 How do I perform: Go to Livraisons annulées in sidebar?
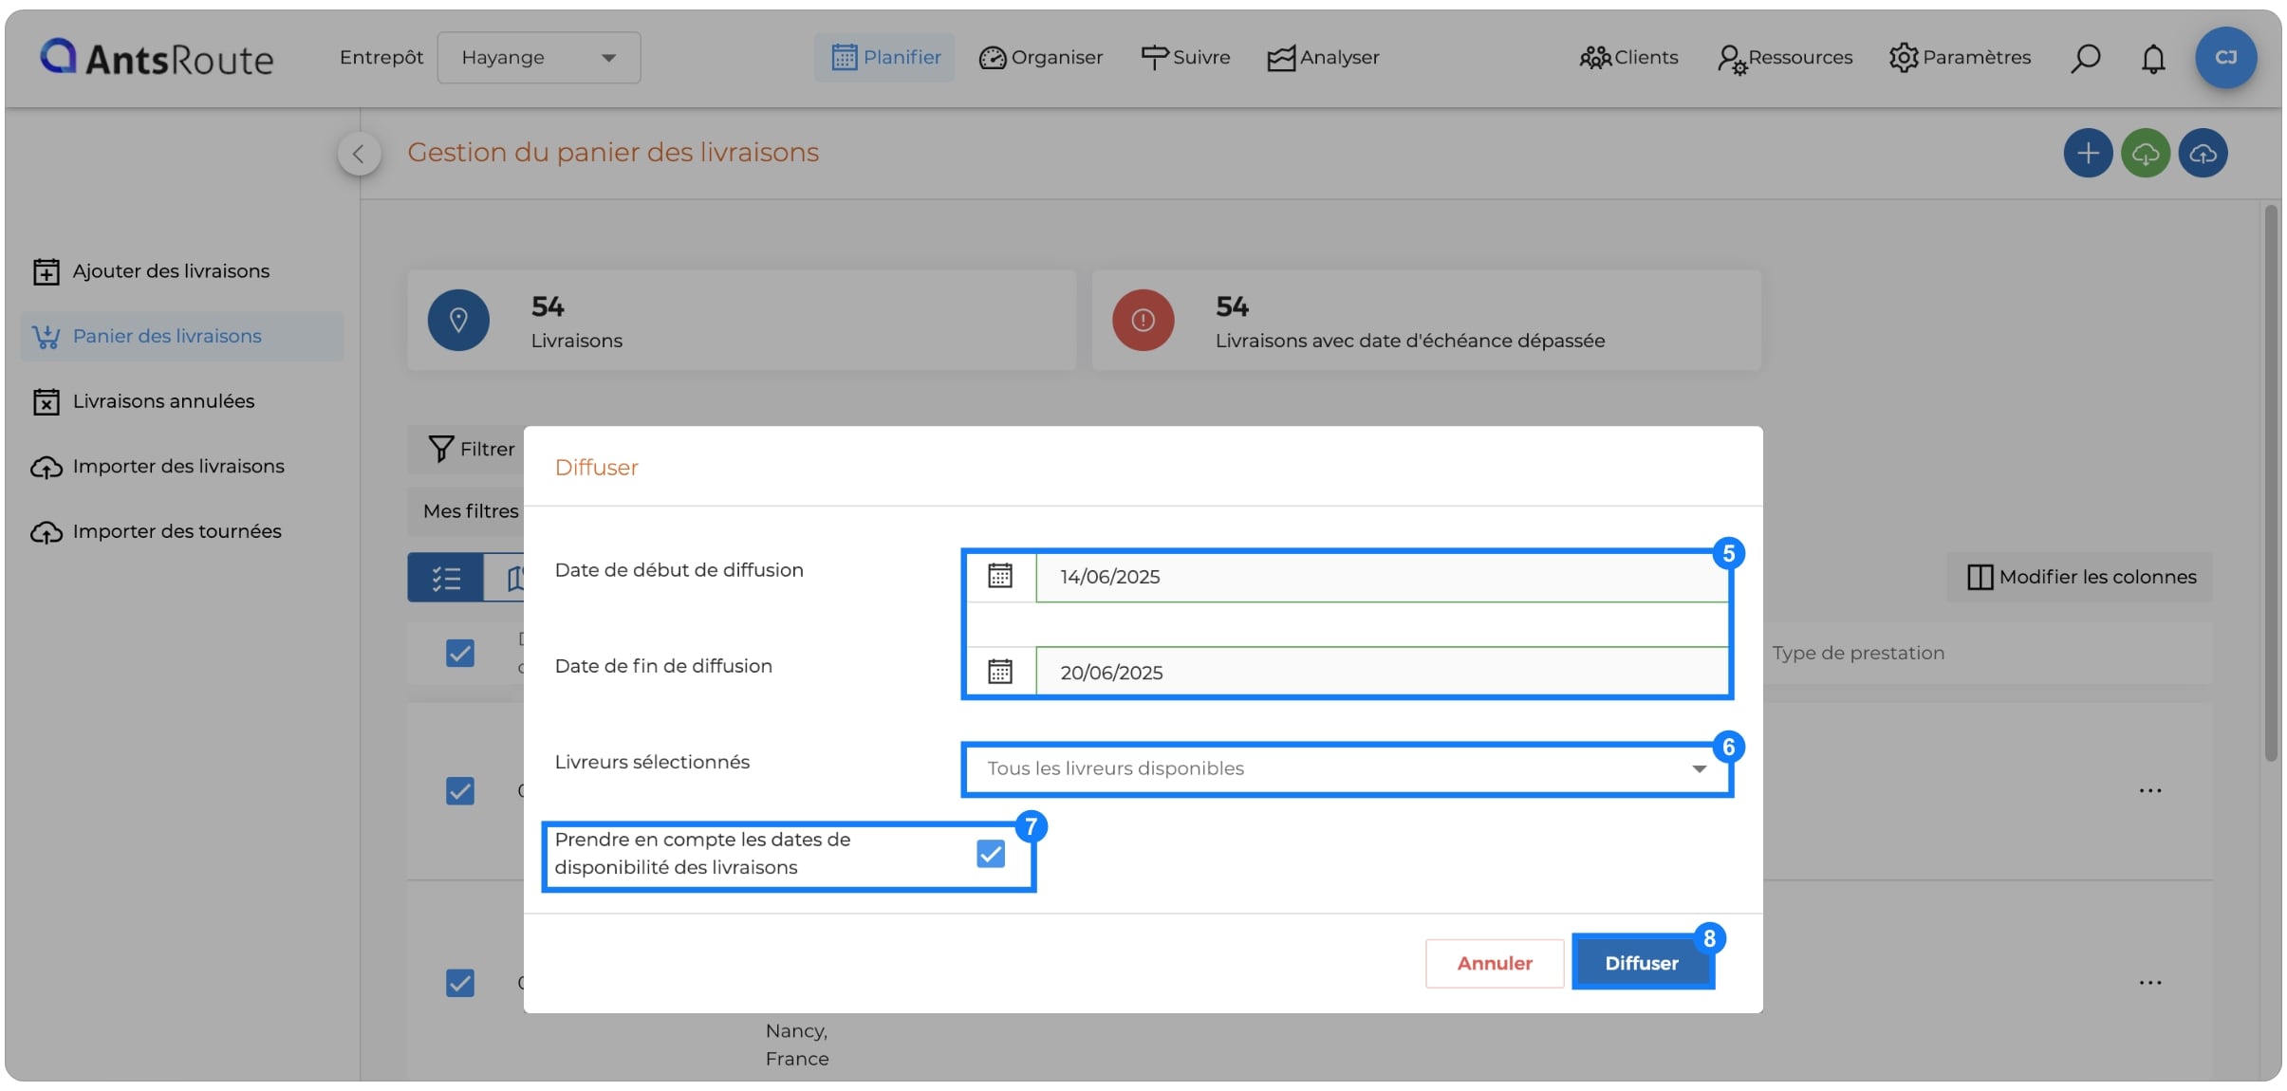pyautogui.click(x=163, y=401)
